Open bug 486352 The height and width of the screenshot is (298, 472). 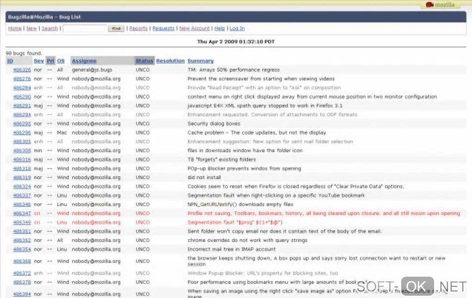pos(22,241)
